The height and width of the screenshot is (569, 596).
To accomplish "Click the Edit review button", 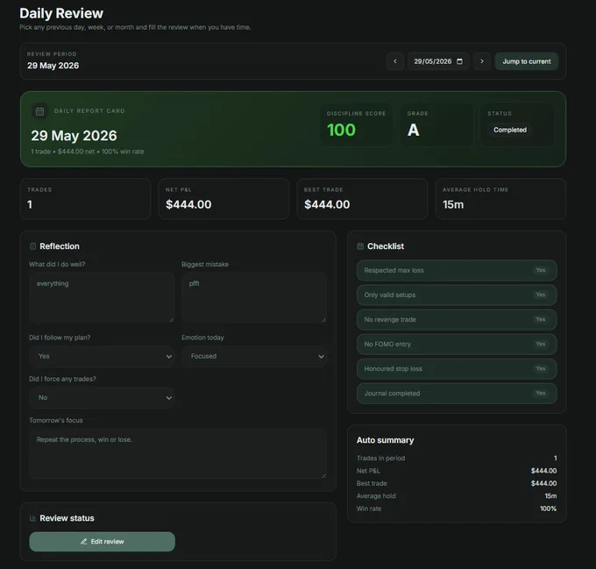I will [103, 541].
